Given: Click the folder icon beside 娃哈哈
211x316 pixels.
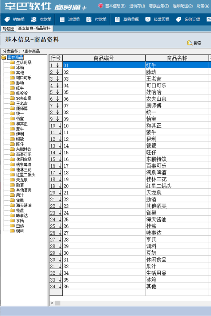Looking at the screenshot, I should [12, 93].
